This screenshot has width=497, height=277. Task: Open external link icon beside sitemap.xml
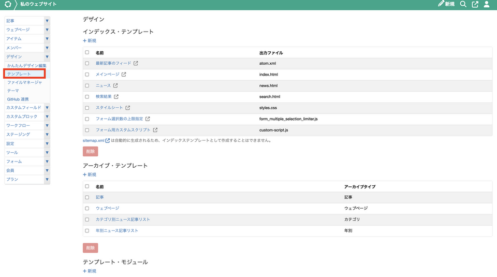tap(108, 140)
